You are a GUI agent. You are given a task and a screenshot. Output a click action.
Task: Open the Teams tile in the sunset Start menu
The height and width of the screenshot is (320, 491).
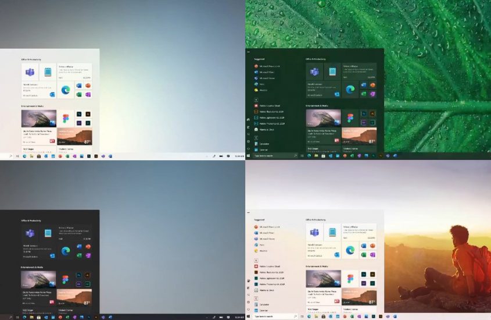(314, 233)
